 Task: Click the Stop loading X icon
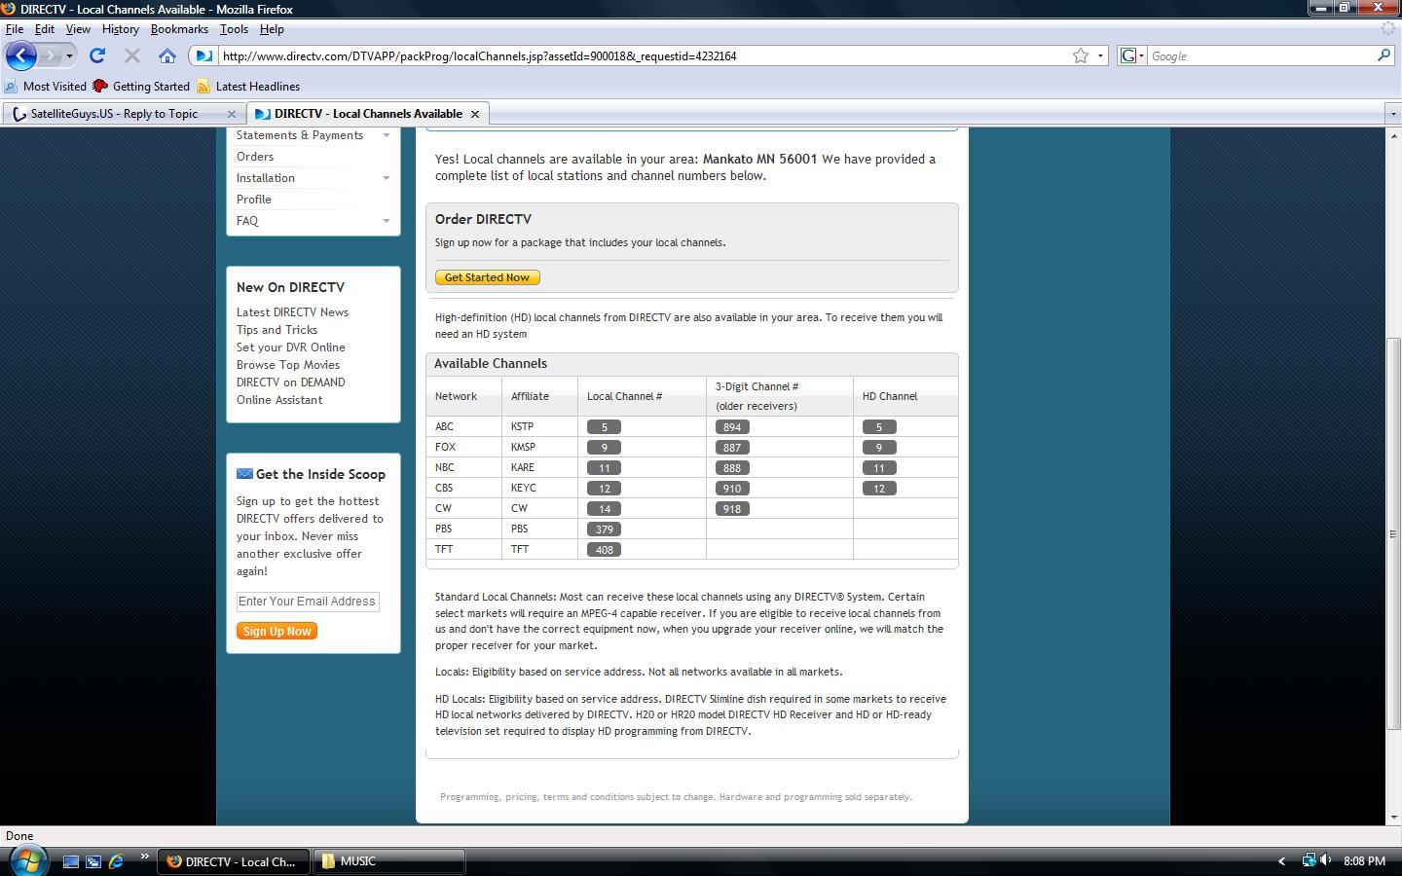click(132, 55)
